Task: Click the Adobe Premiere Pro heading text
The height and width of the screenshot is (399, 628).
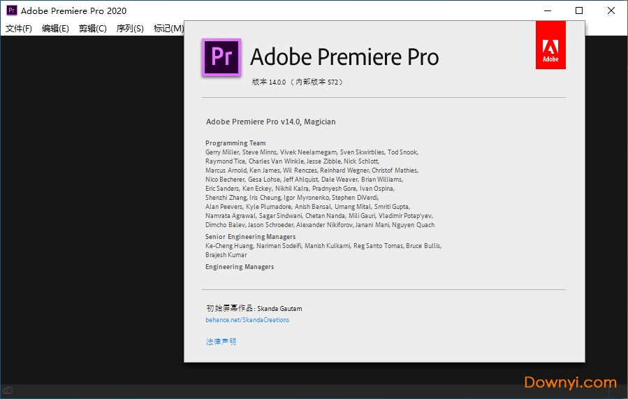Action: (x=344, y=57)
